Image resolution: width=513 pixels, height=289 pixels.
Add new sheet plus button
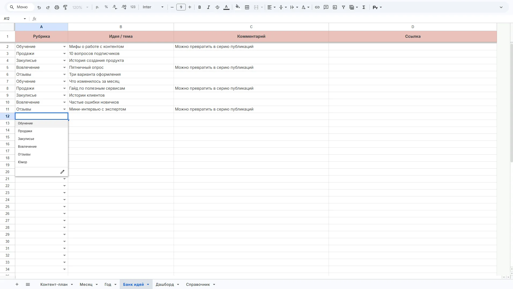click(x=17, y=284)
